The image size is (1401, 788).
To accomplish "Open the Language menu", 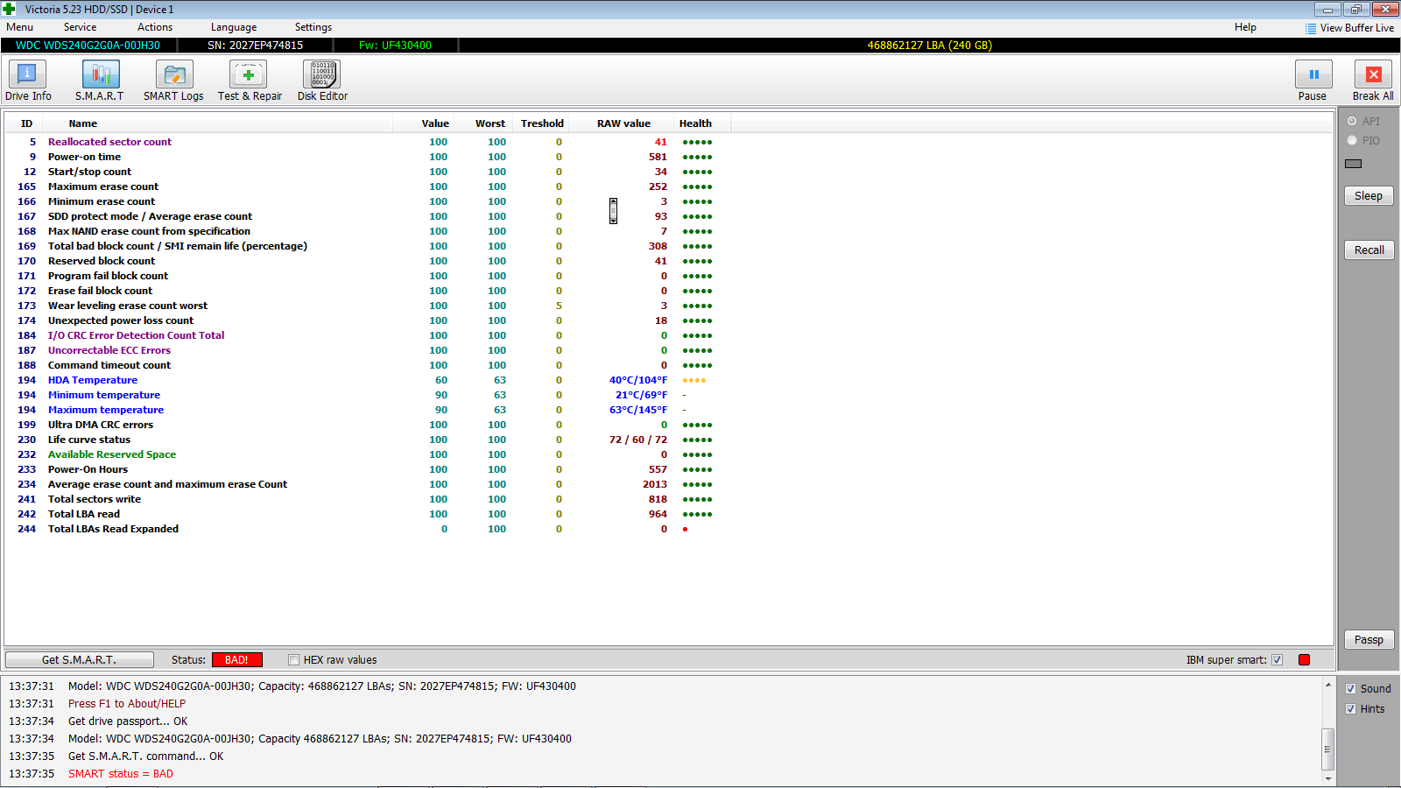I will tap(234, 27).
